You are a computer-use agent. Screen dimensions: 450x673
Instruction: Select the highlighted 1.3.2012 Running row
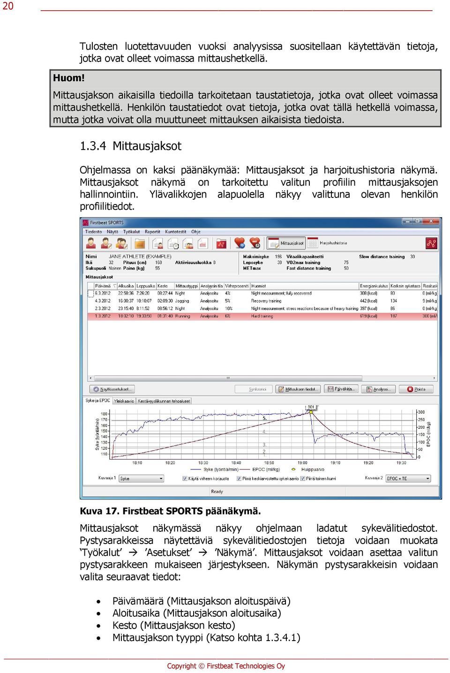[263, 316]
